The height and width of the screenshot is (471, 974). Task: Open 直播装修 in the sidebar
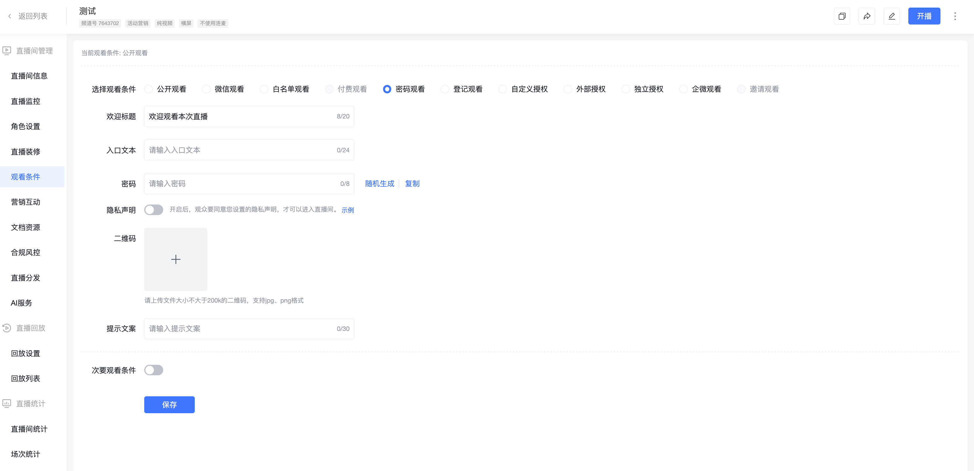pos(25,151)
